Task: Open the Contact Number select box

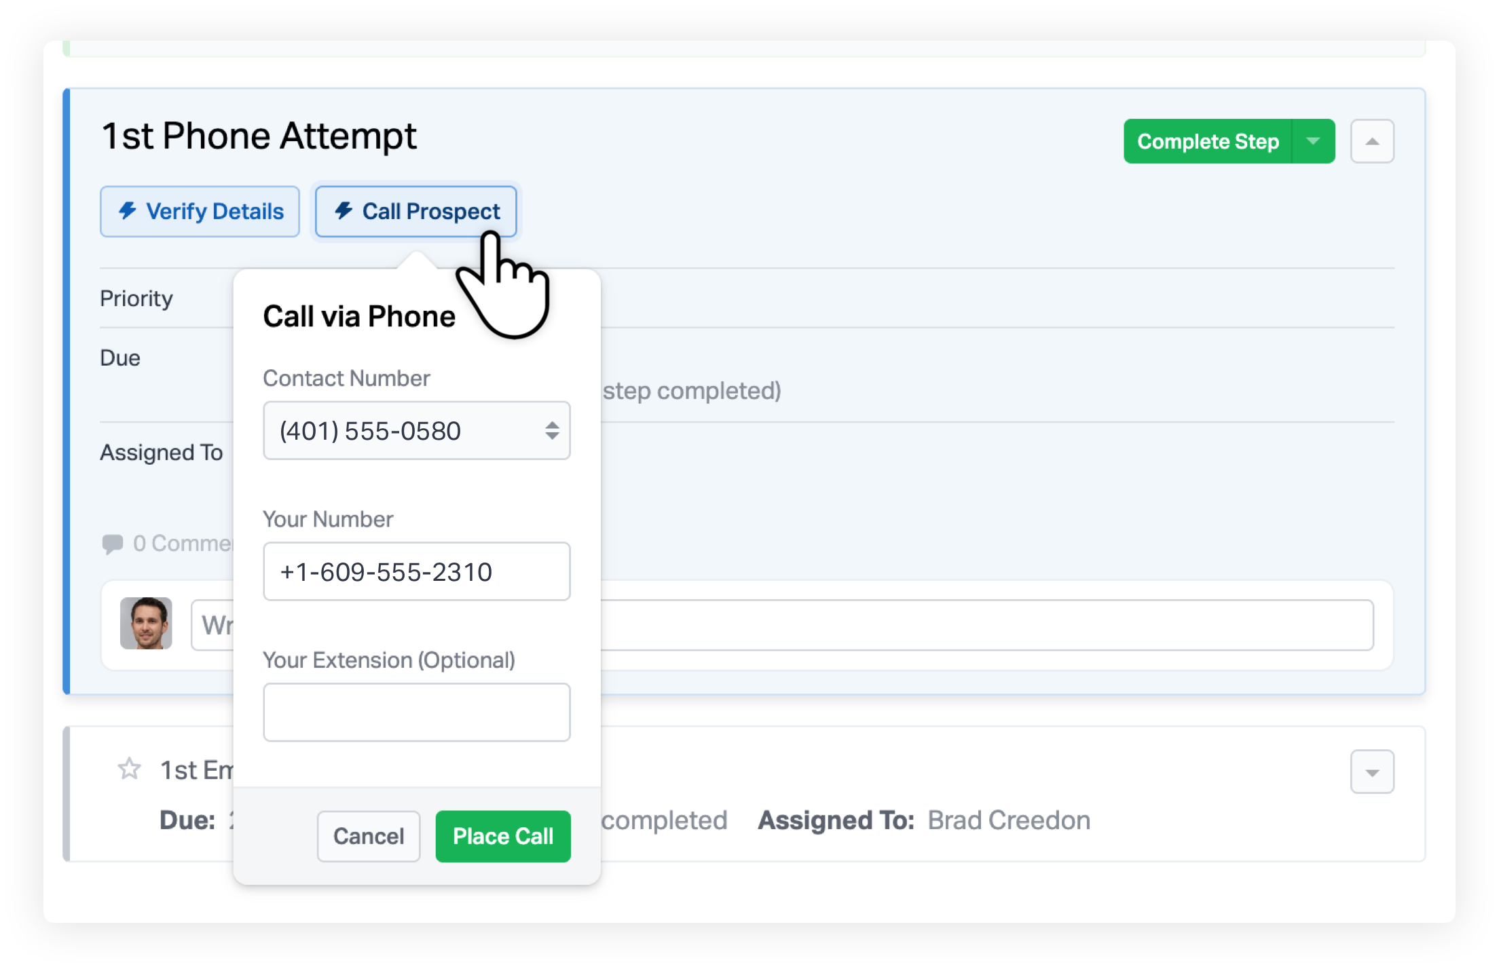Action: click(x=417, y=431)
